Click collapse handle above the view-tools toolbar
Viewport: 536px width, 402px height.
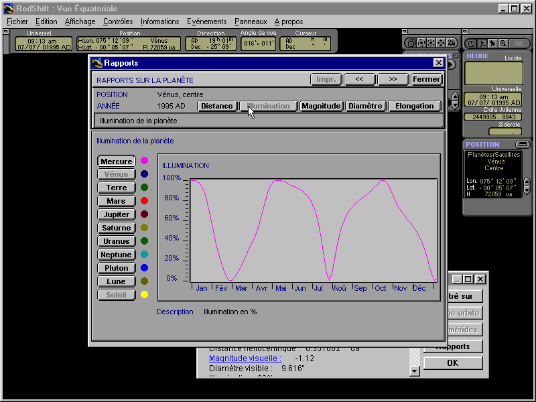(405, 31)
